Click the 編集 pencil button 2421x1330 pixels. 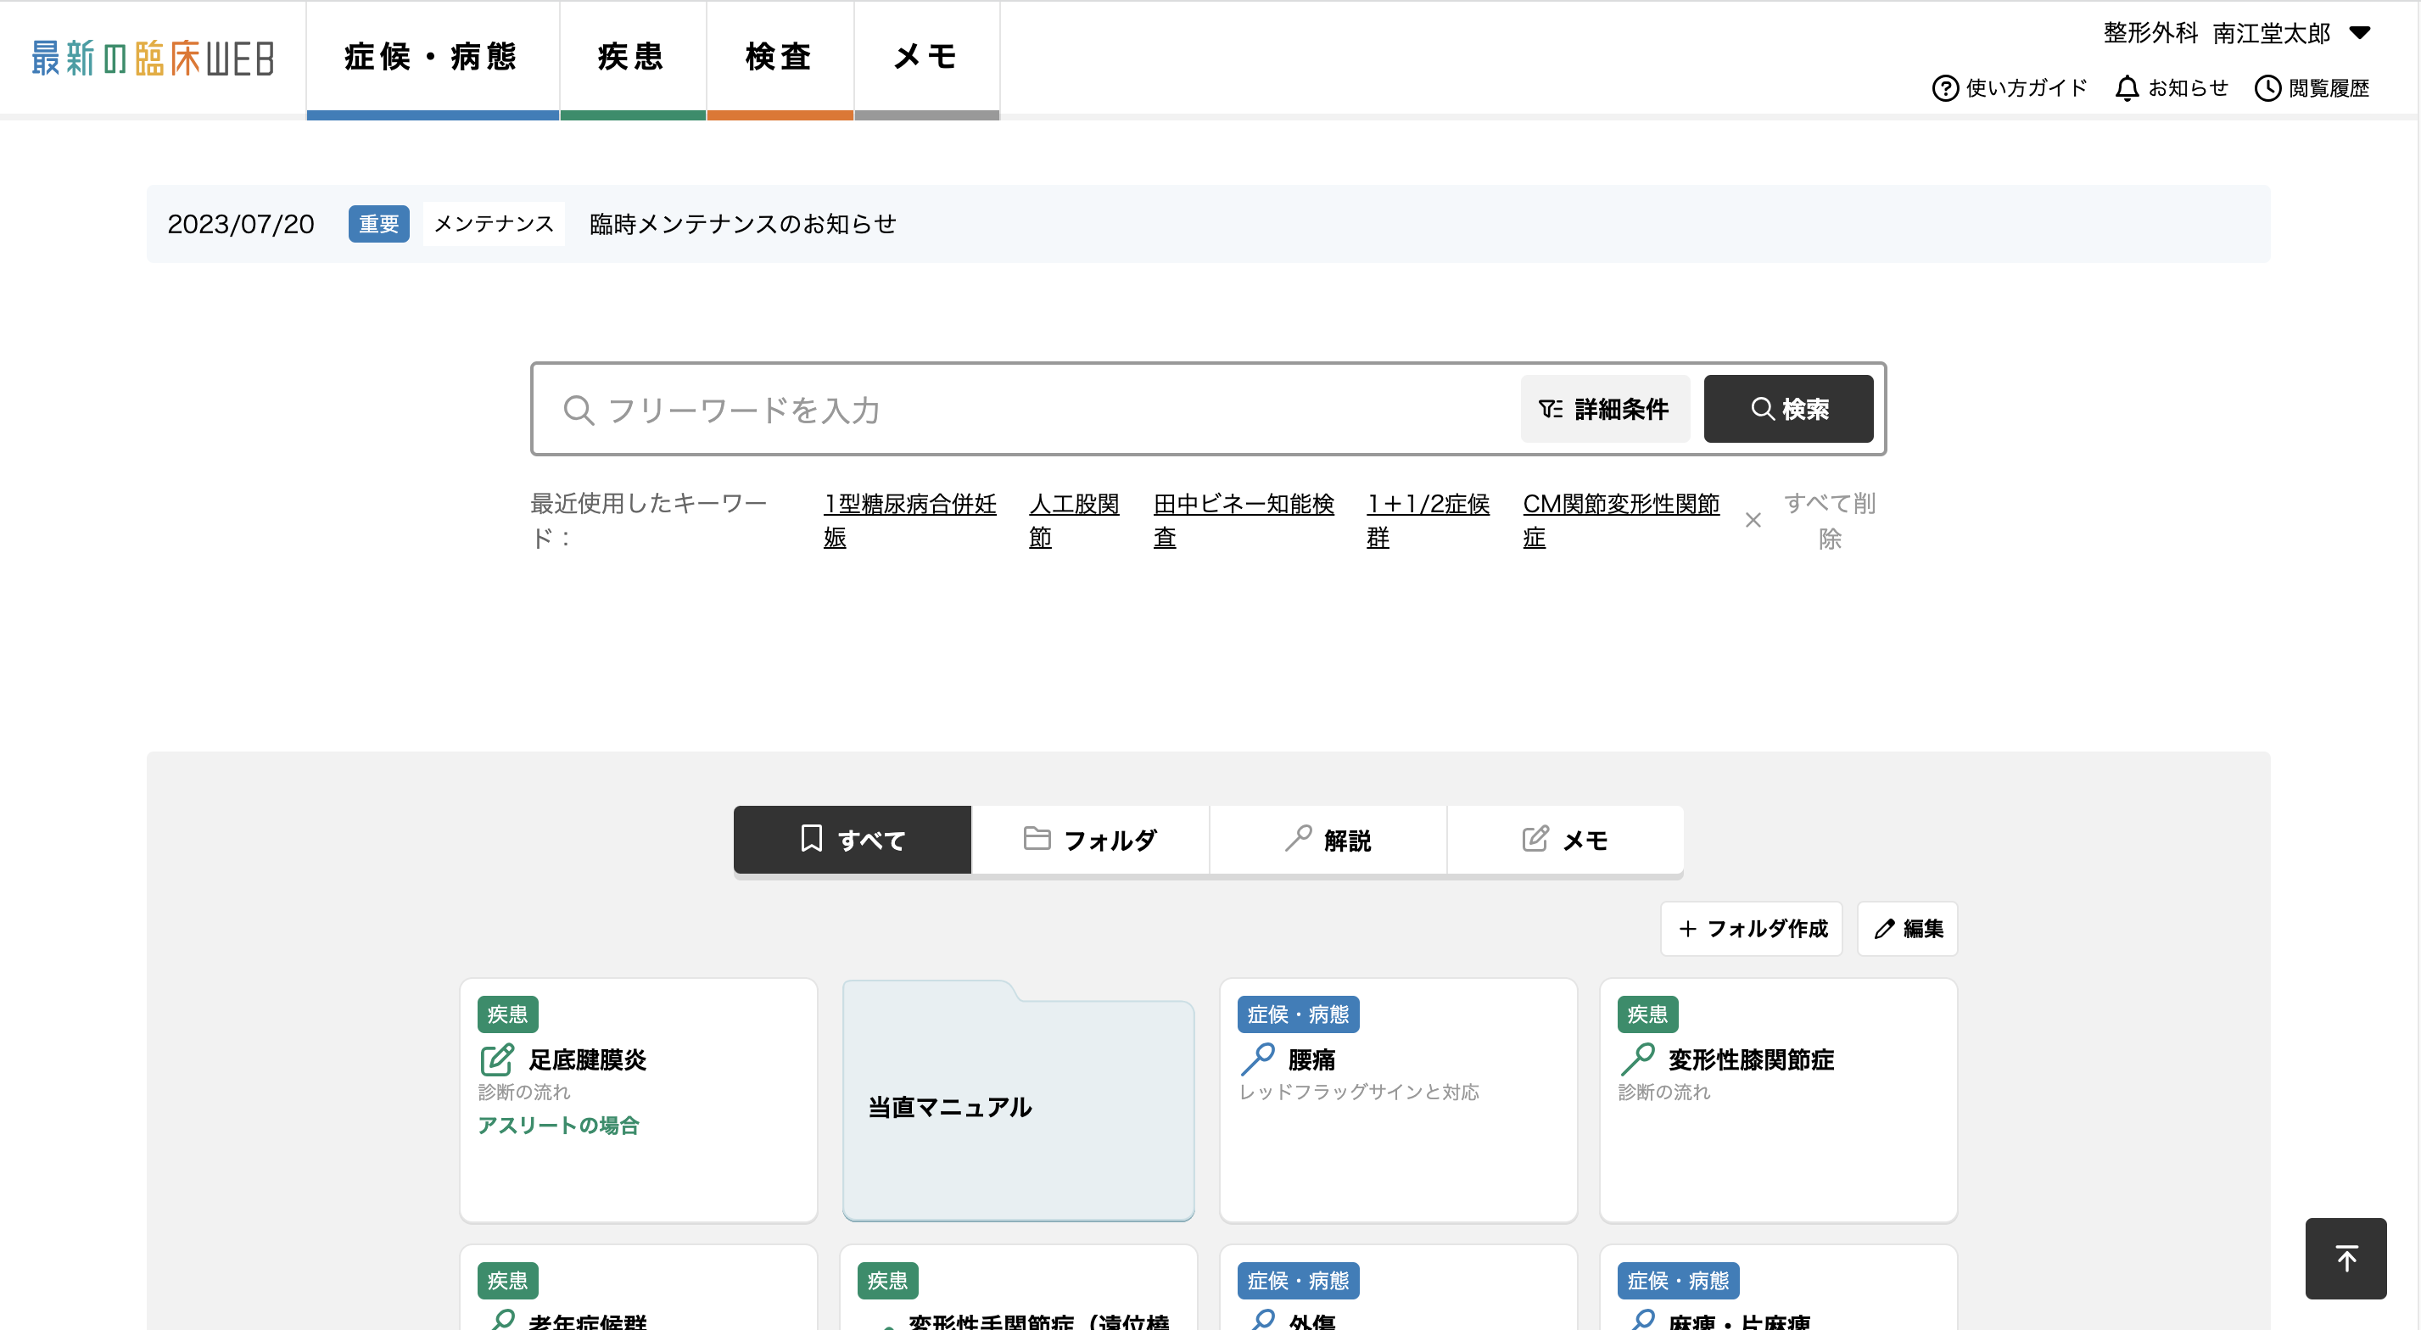pos(1908,929)
